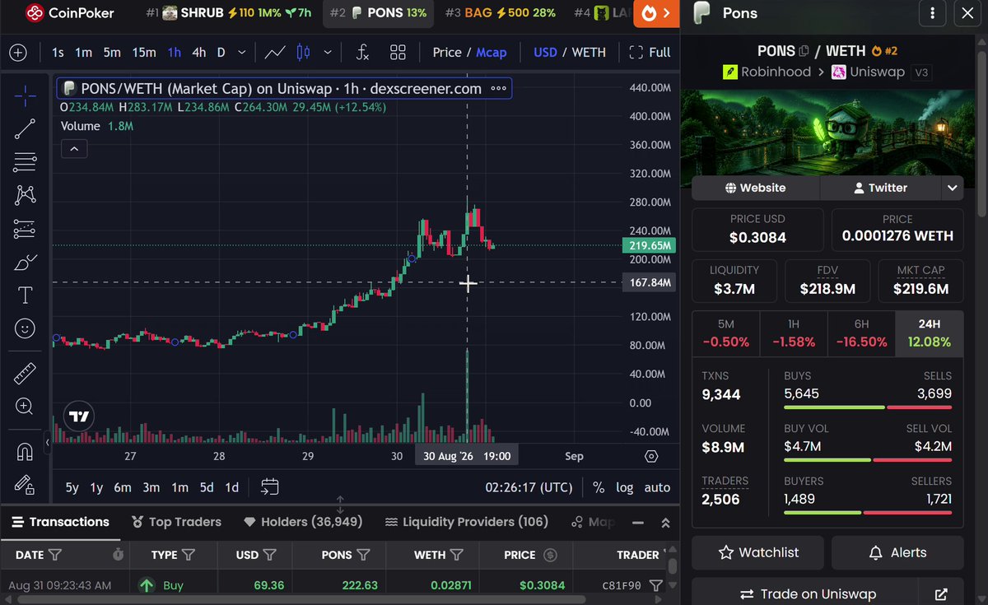Collapse the indicator legend chevron
This screenshot has height=605, width=988.
click(74, 149)
